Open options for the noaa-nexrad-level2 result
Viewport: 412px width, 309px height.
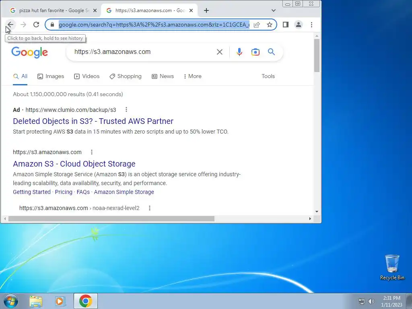coord(150,208)
